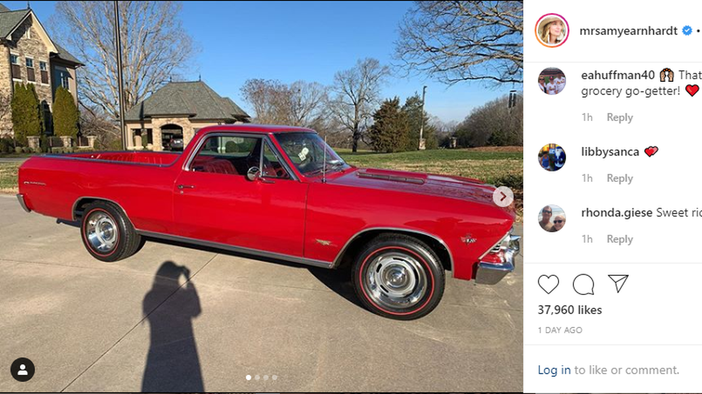Screen dimensions: 702x394
Task: Click the heart Like icon
Action: pos(548,284)
